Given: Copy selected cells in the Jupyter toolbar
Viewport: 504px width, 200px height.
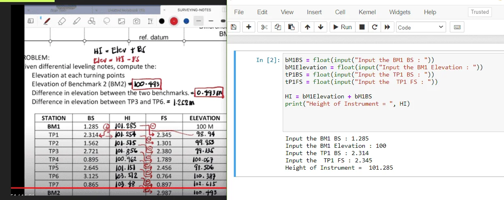Looking at the screenshot, I should (x=278, y=27).
